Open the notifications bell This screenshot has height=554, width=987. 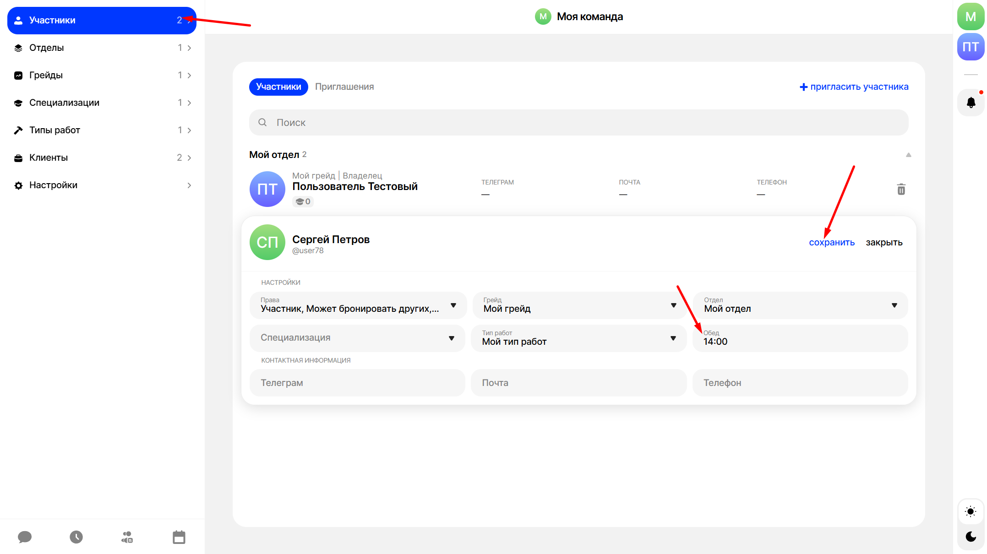(970, 103)
